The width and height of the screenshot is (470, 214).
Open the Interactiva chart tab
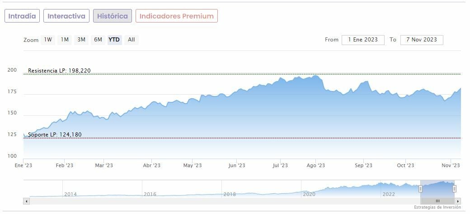(66, 16)
